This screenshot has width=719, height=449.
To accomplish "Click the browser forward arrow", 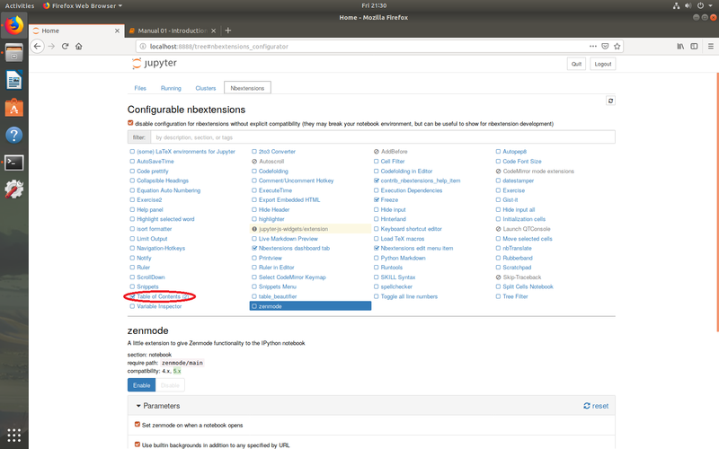I will pyautogui.click(x=51, y=47).
